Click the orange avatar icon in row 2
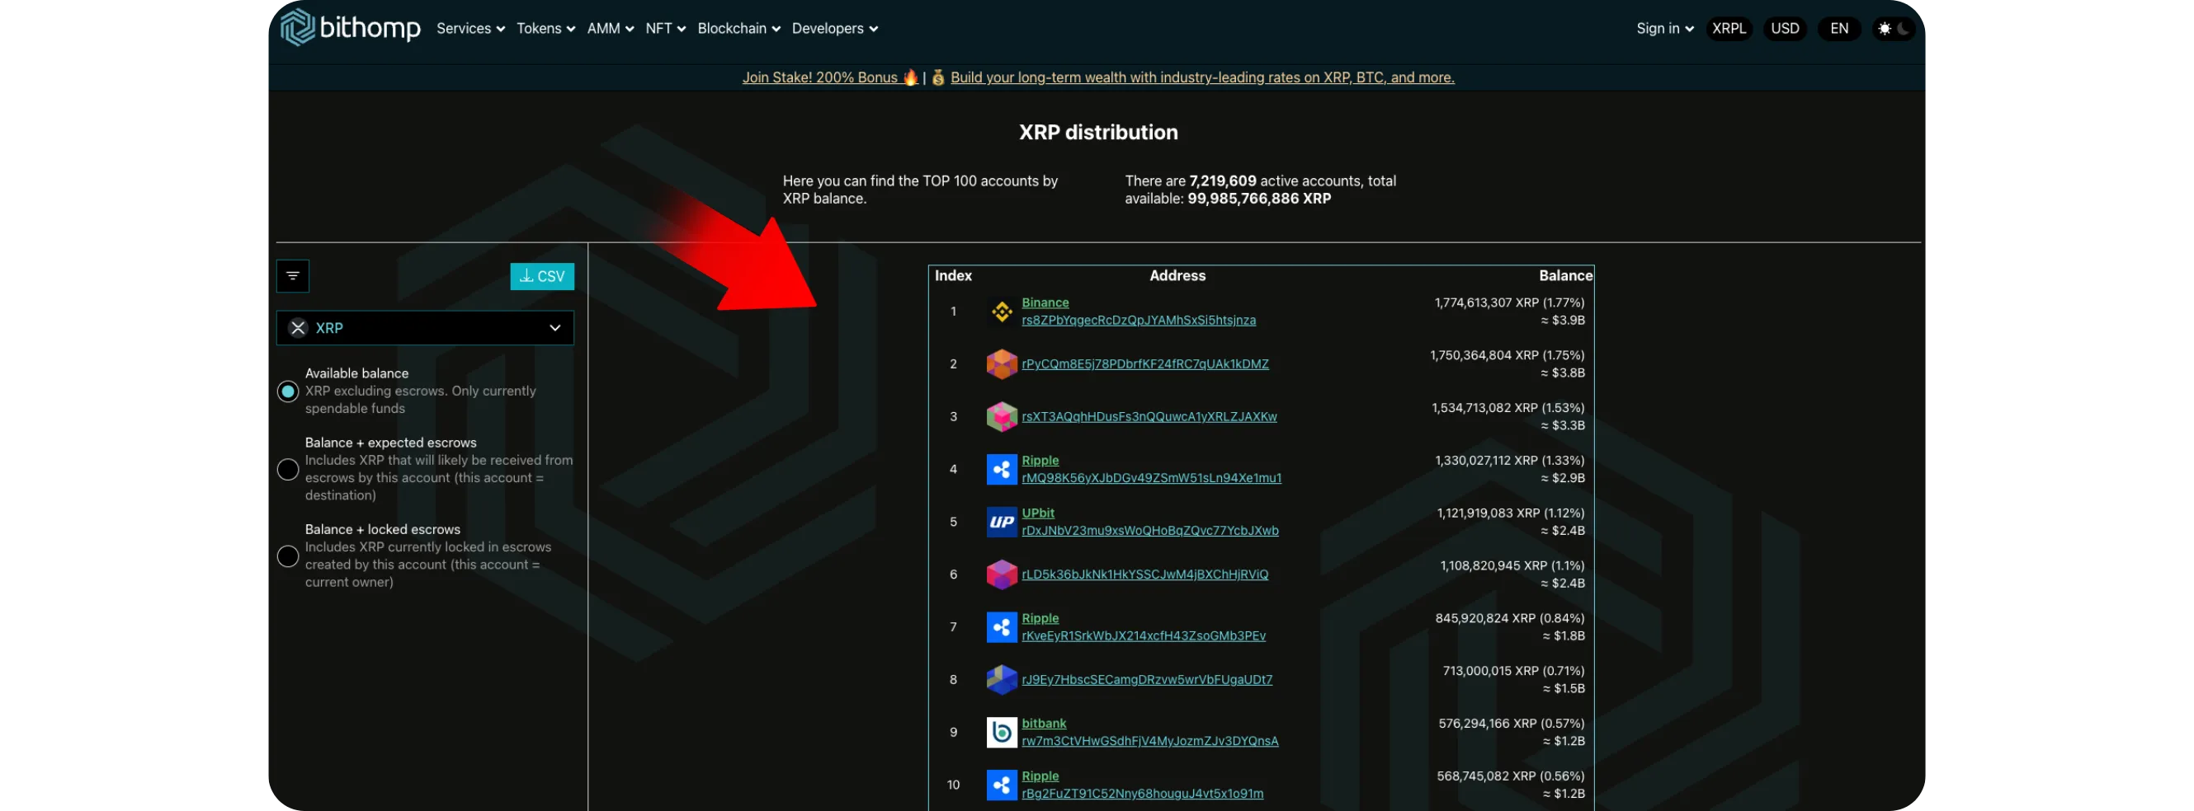 (1002, 364)
